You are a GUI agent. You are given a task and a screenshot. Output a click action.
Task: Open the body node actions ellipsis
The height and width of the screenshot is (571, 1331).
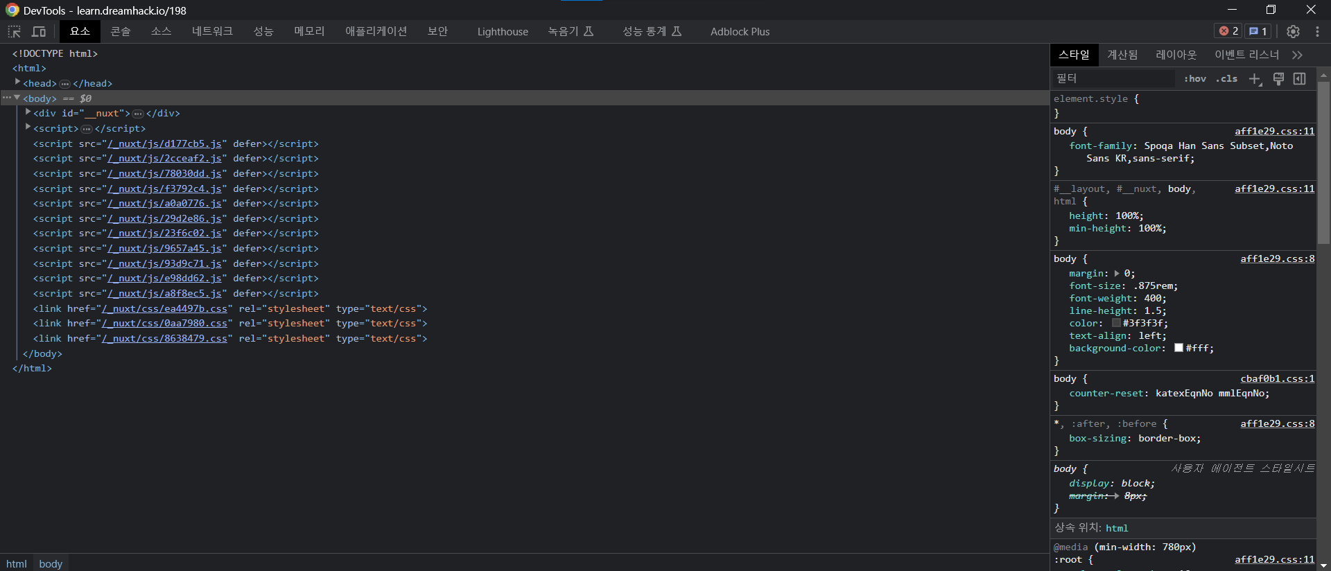tap(6, 98)
